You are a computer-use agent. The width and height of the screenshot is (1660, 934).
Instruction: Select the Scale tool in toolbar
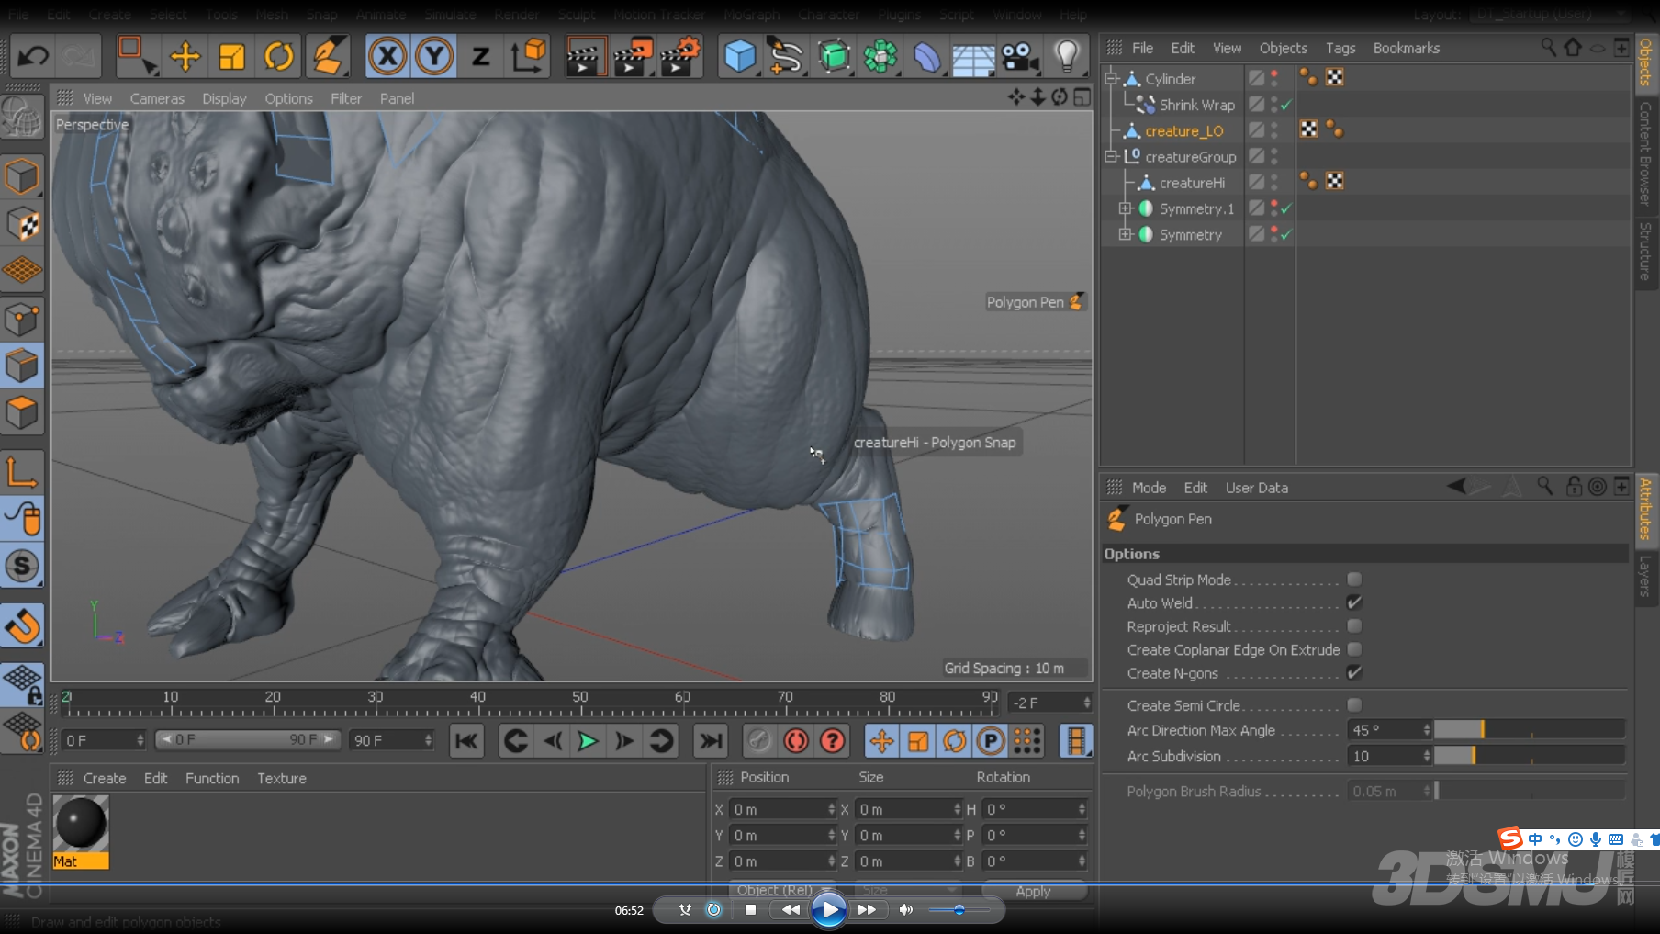[x=231, y=57]
